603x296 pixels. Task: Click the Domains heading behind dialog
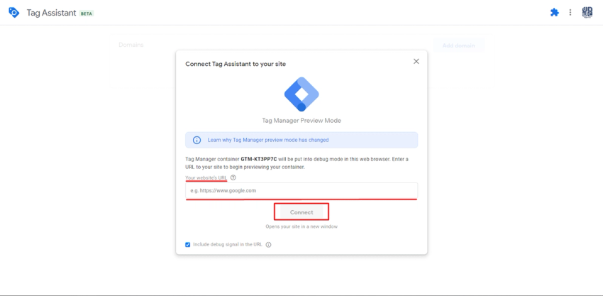(131, 45)
